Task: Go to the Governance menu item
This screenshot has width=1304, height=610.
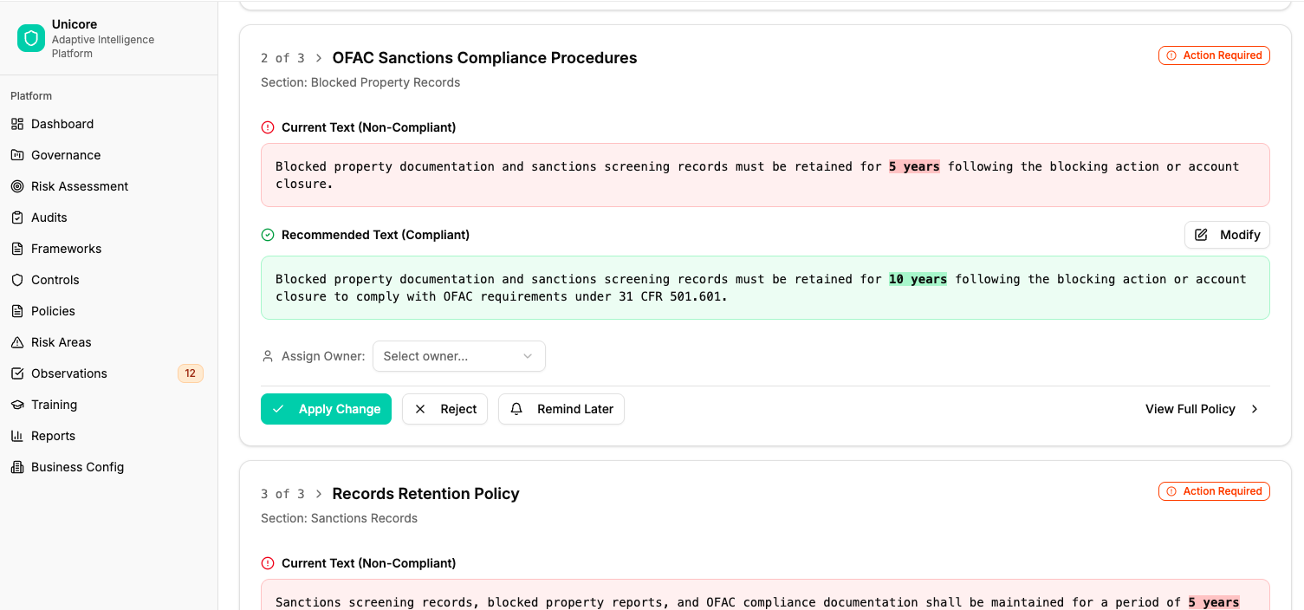Action: pos(66,155)
